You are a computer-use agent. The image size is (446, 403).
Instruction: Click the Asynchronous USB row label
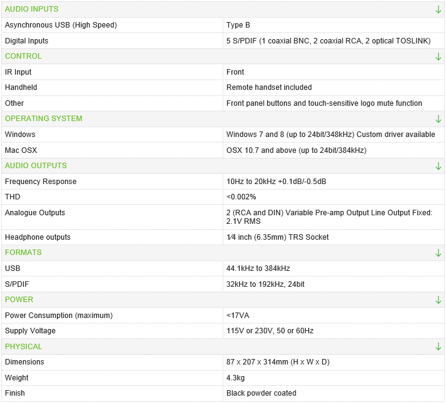pyautogui.click(x=61, y=25)
